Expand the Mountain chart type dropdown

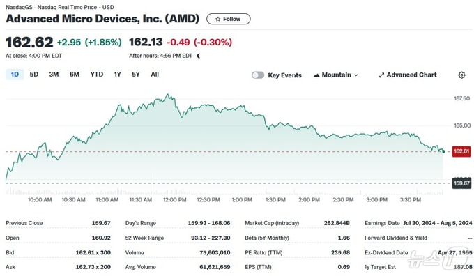click(335, 75)
